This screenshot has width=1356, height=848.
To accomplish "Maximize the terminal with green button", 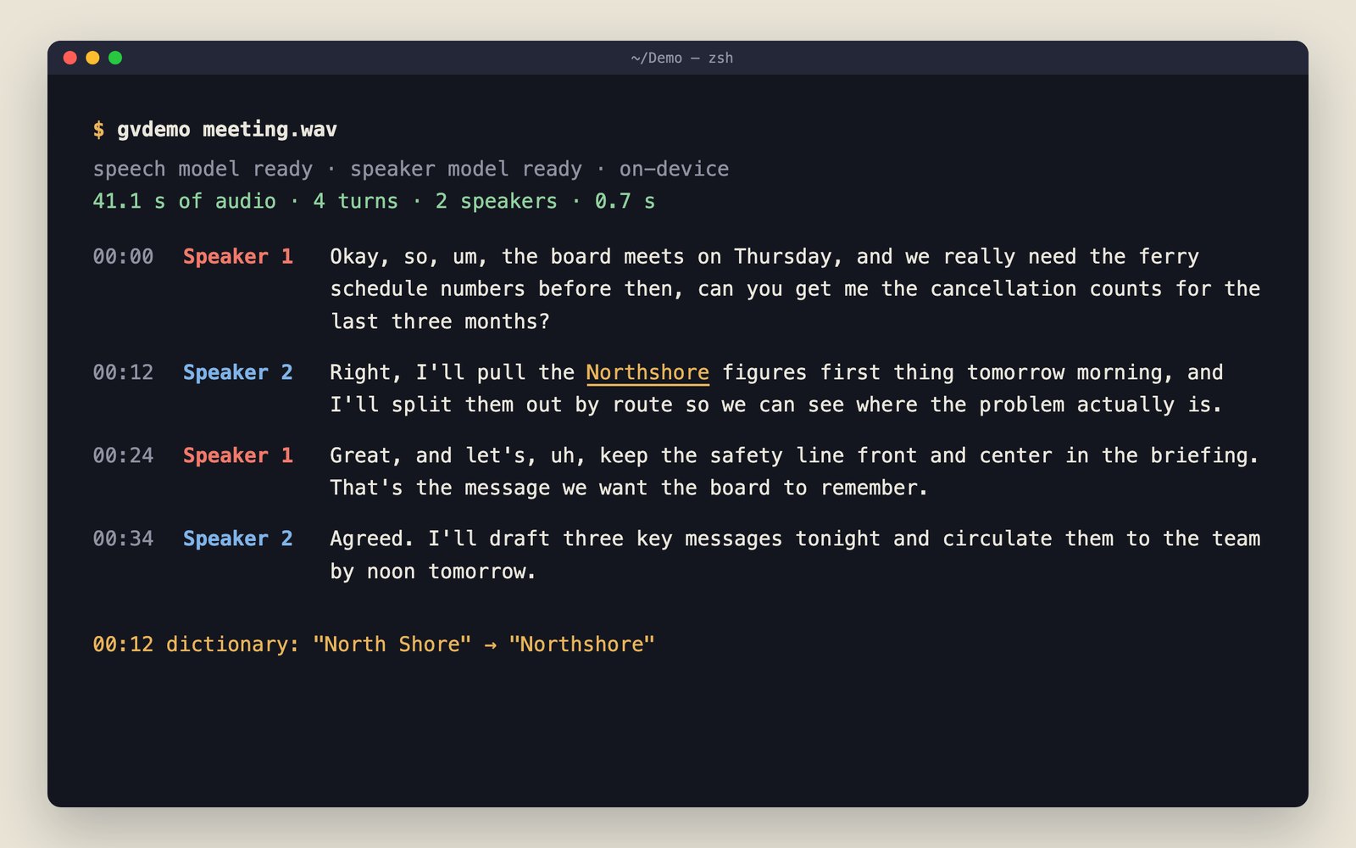I will click(x=115, y=58).
